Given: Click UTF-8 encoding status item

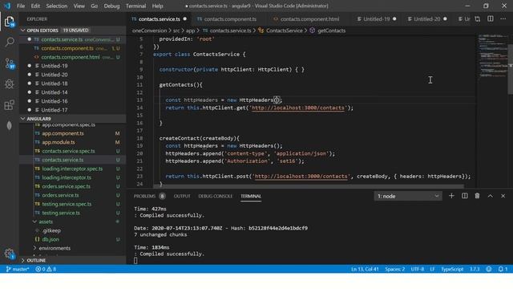Looking at the screenshot, I should coord(418,269).
